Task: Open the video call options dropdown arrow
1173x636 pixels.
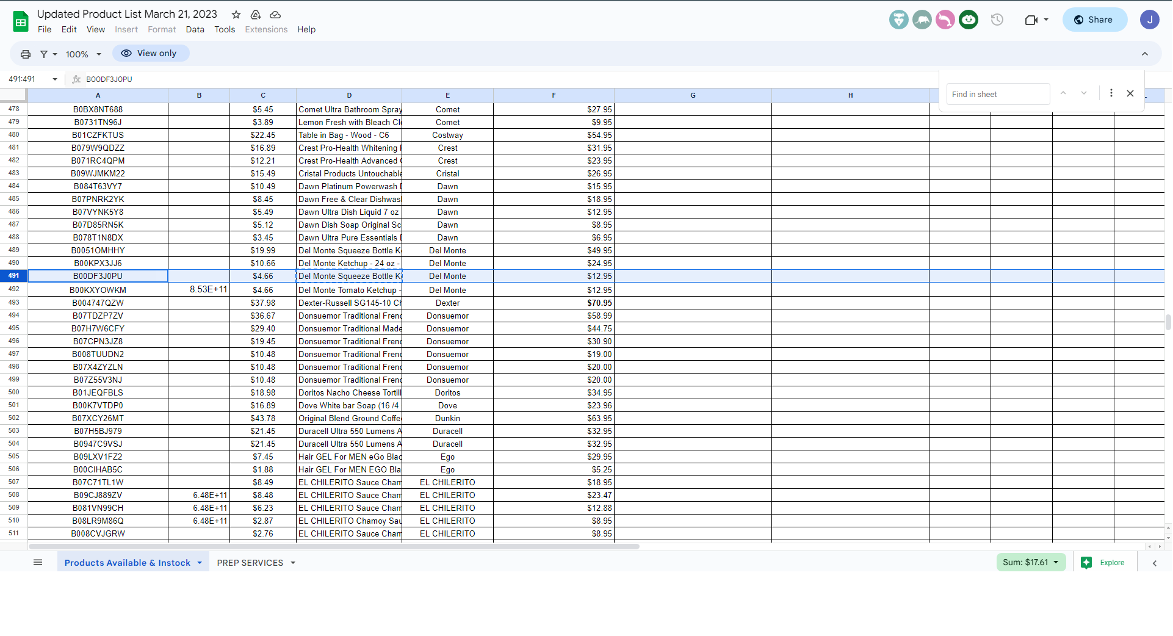Action: pyautogui.click(x=1046, y=20)
